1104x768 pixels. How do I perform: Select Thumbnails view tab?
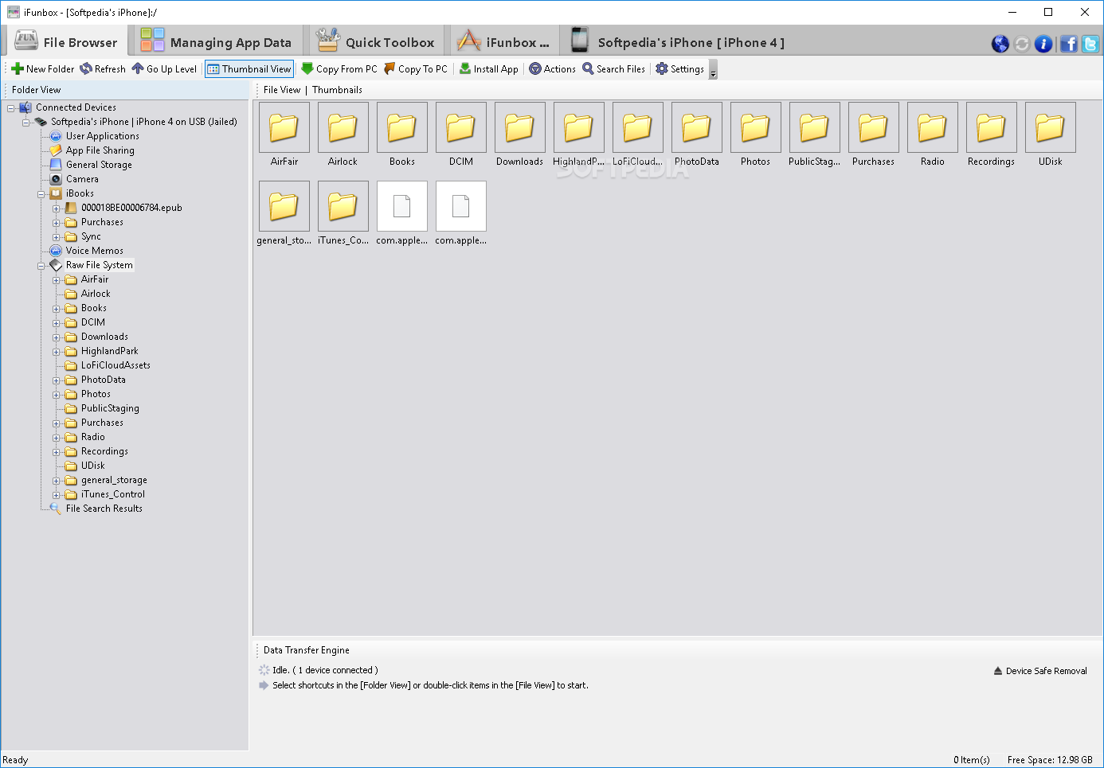[337, 90]
